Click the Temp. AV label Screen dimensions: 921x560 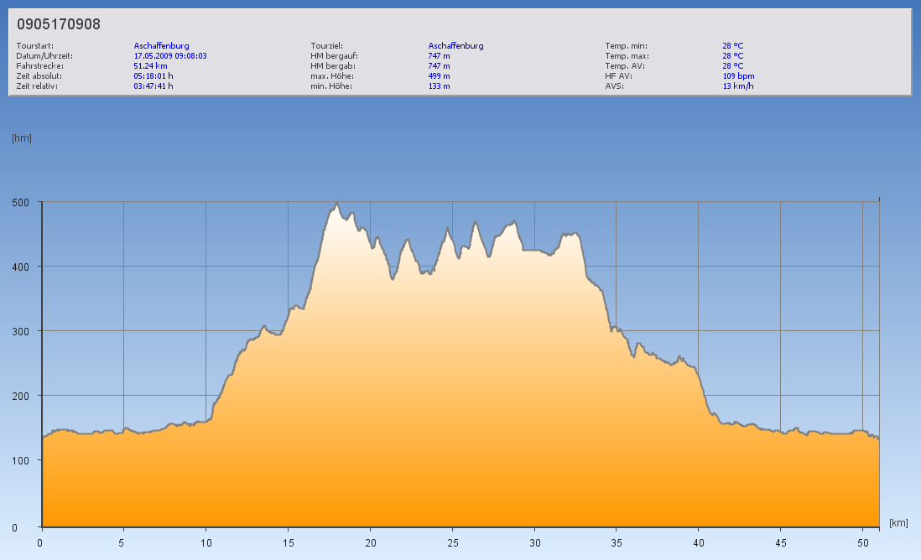[625, 66]
